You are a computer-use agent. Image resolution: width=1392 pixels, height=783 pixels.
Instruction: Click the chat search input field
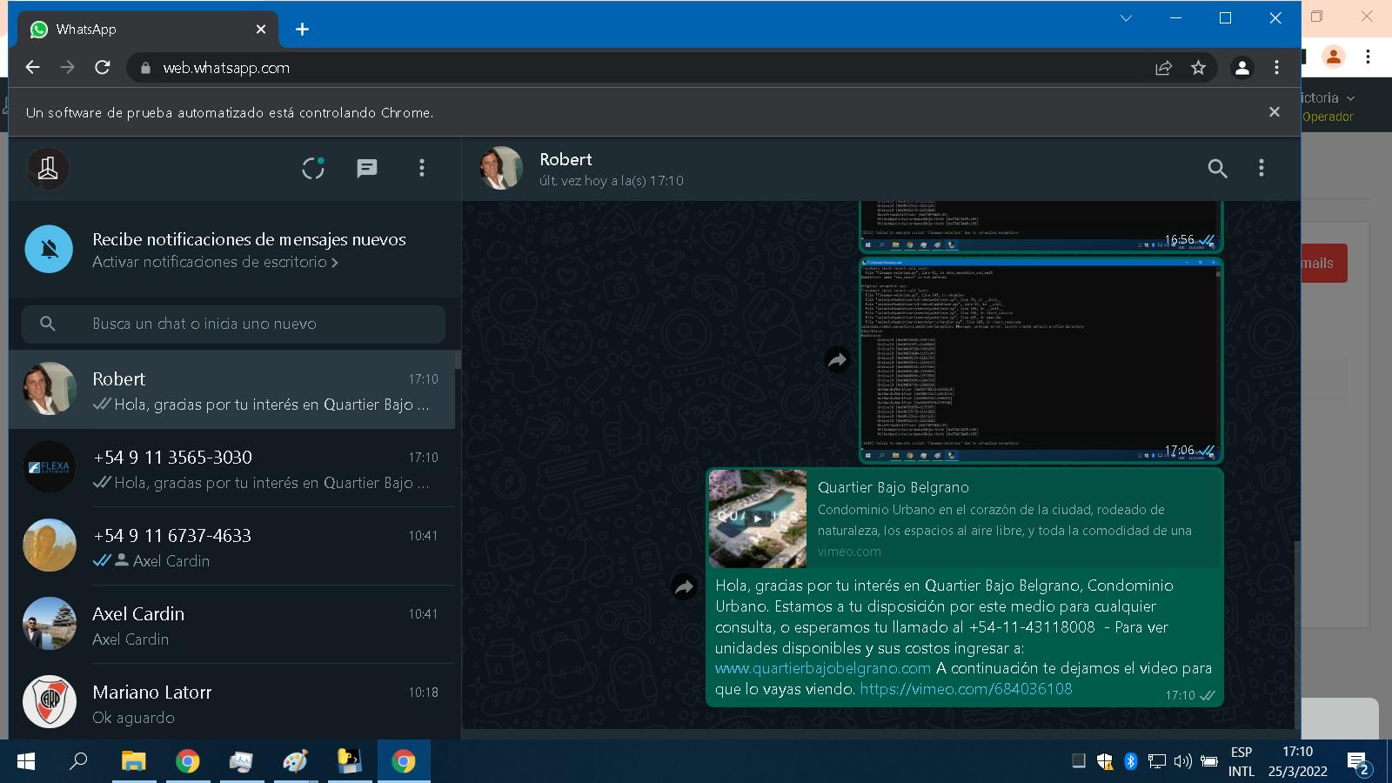[x=233, y=324]
